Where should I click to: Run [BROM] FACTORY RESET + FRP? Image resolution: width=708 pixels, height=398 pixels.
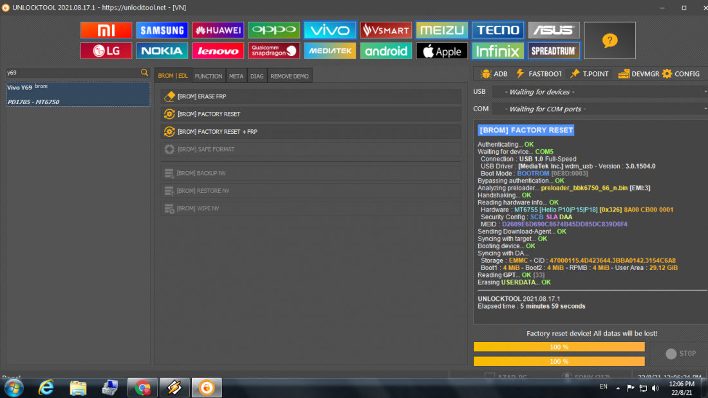311,132
